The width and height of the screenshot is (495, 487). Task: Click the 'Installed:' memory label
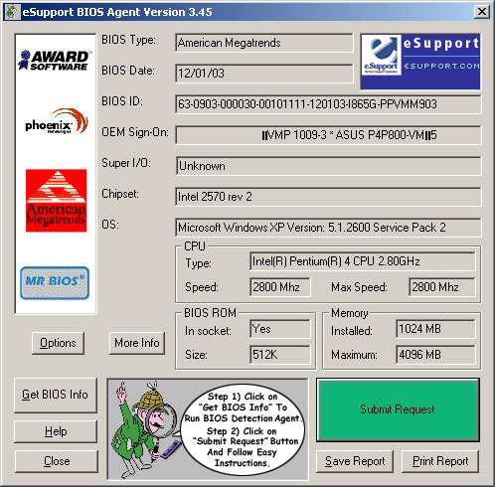[352, 331]
